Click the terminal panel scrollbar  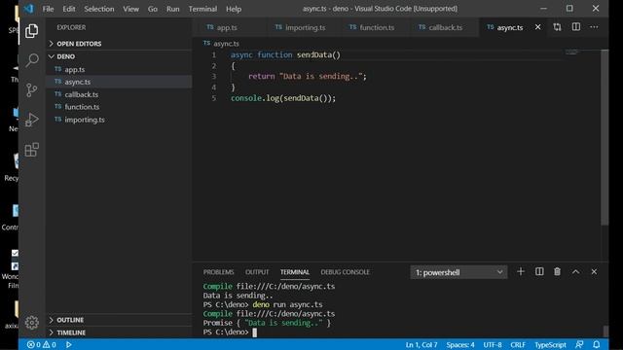click(x=605, y=331)
